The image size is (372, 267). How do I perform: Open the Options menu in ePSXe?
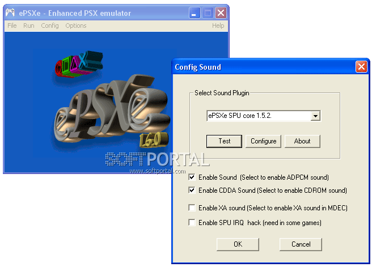(x=76, y=26)
